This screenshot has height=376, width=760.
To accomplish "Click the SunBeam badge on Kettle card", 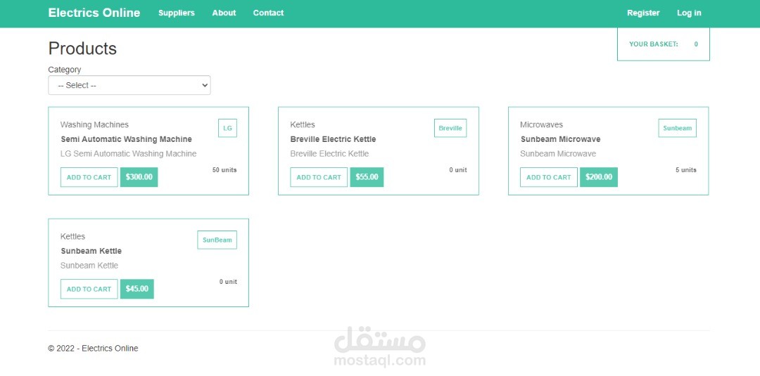I will pos(217,240).
